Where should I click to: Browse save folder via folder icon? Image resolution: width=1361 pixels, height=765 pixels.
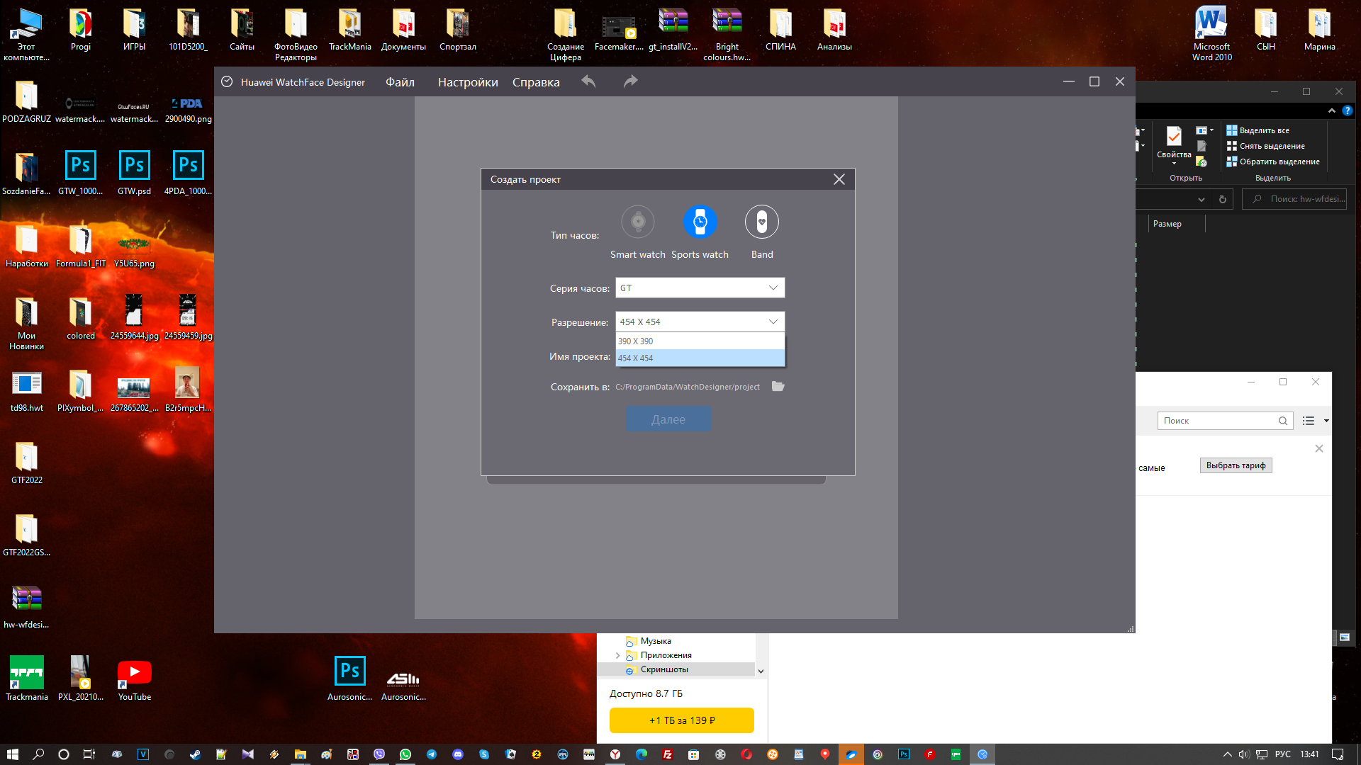point(778,386)
